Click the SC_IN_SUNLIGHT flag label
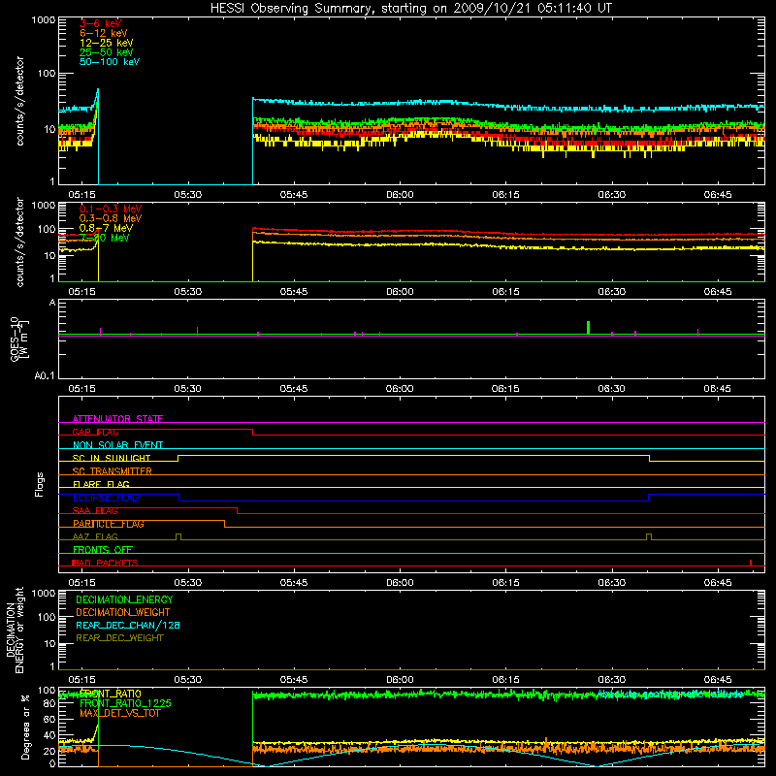776x776 pixels. click(x=112, y=458)
